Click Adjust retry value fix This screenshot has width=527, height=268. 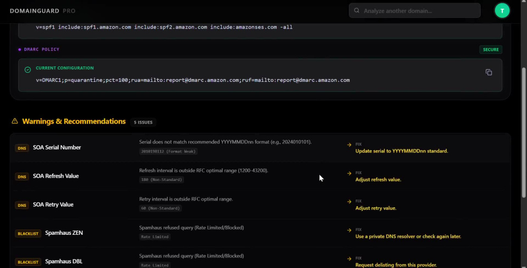376,208
